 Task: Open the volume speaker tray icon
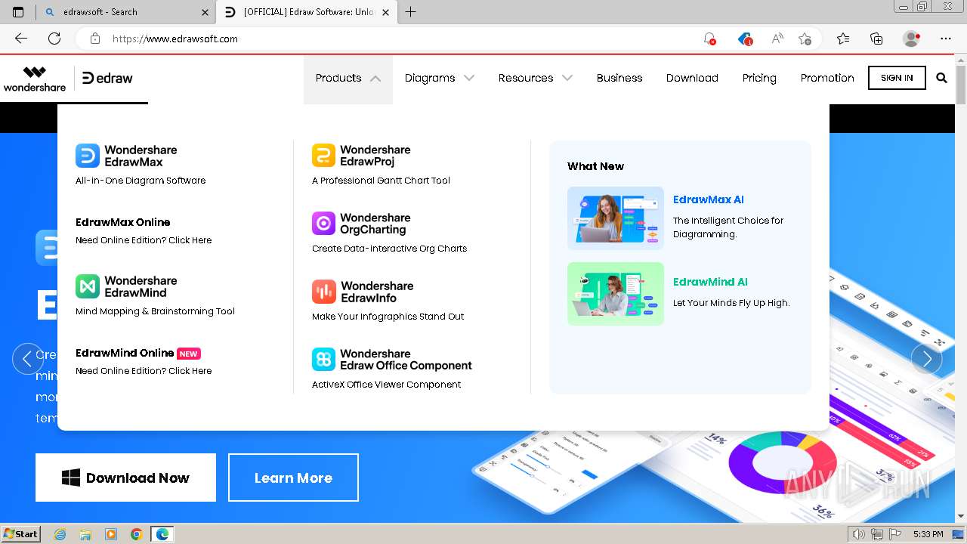859,534
